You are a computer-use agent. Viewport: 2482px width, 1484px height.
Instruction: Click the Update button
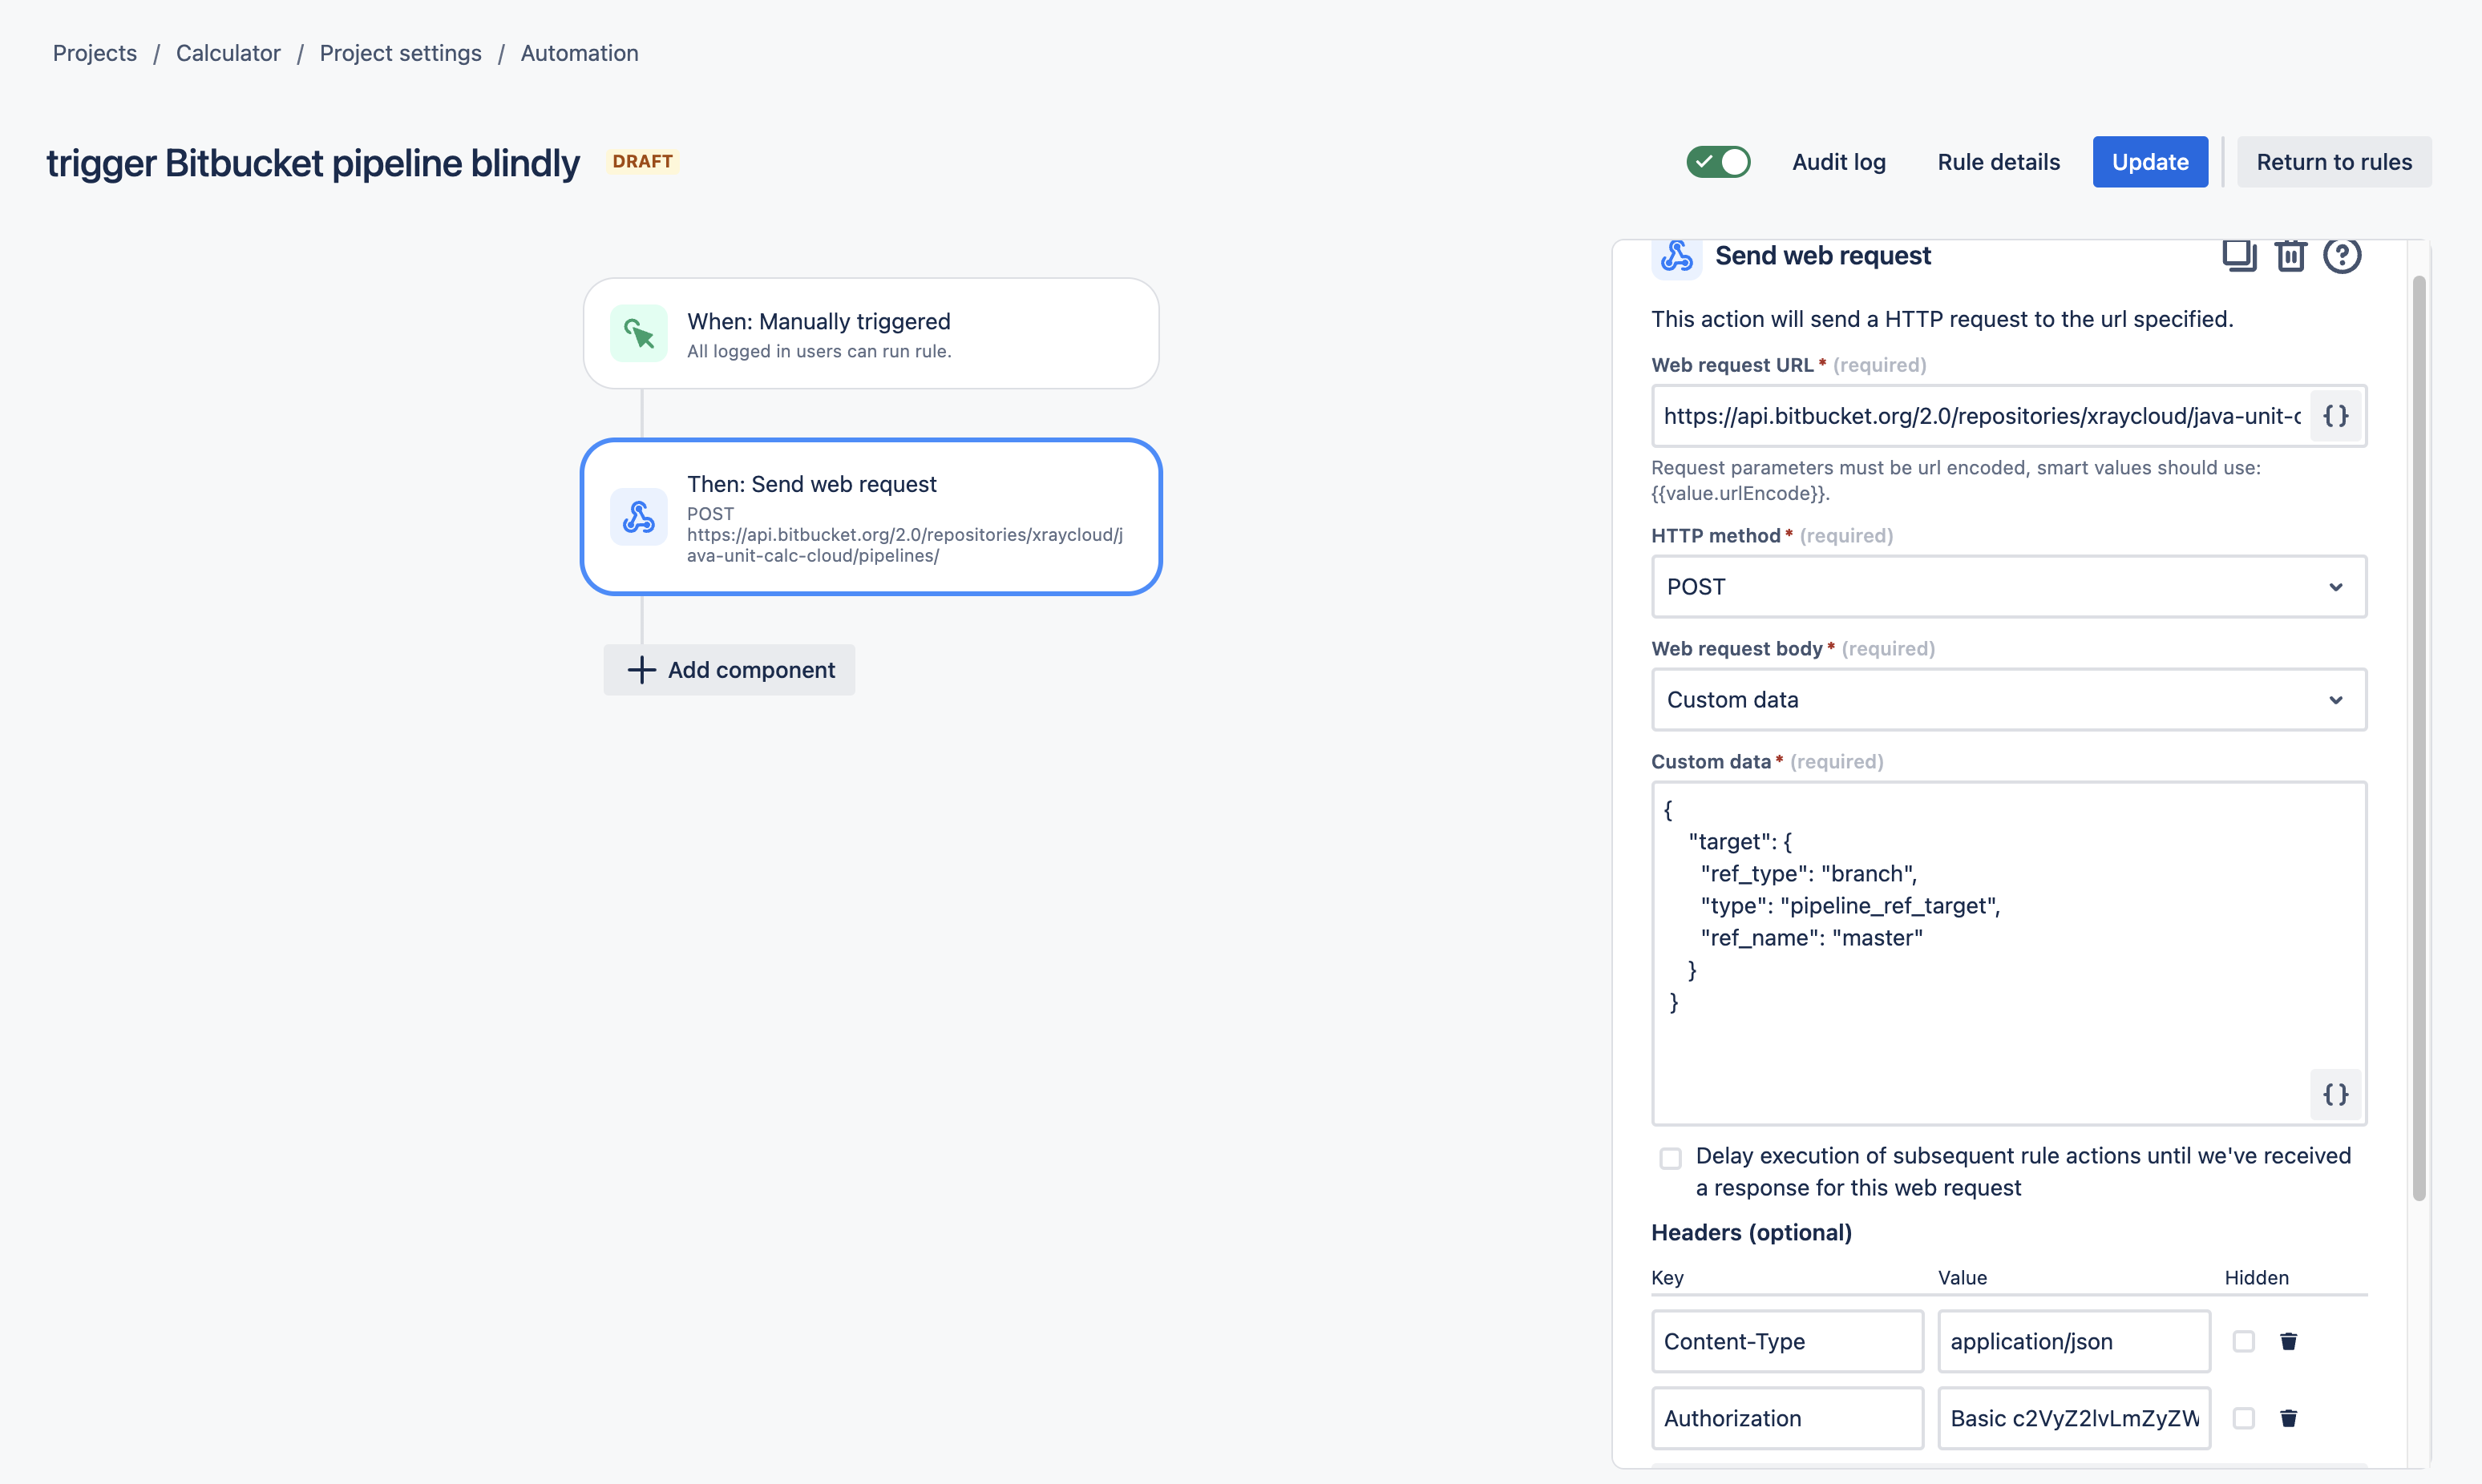(x=2150, y=162)
